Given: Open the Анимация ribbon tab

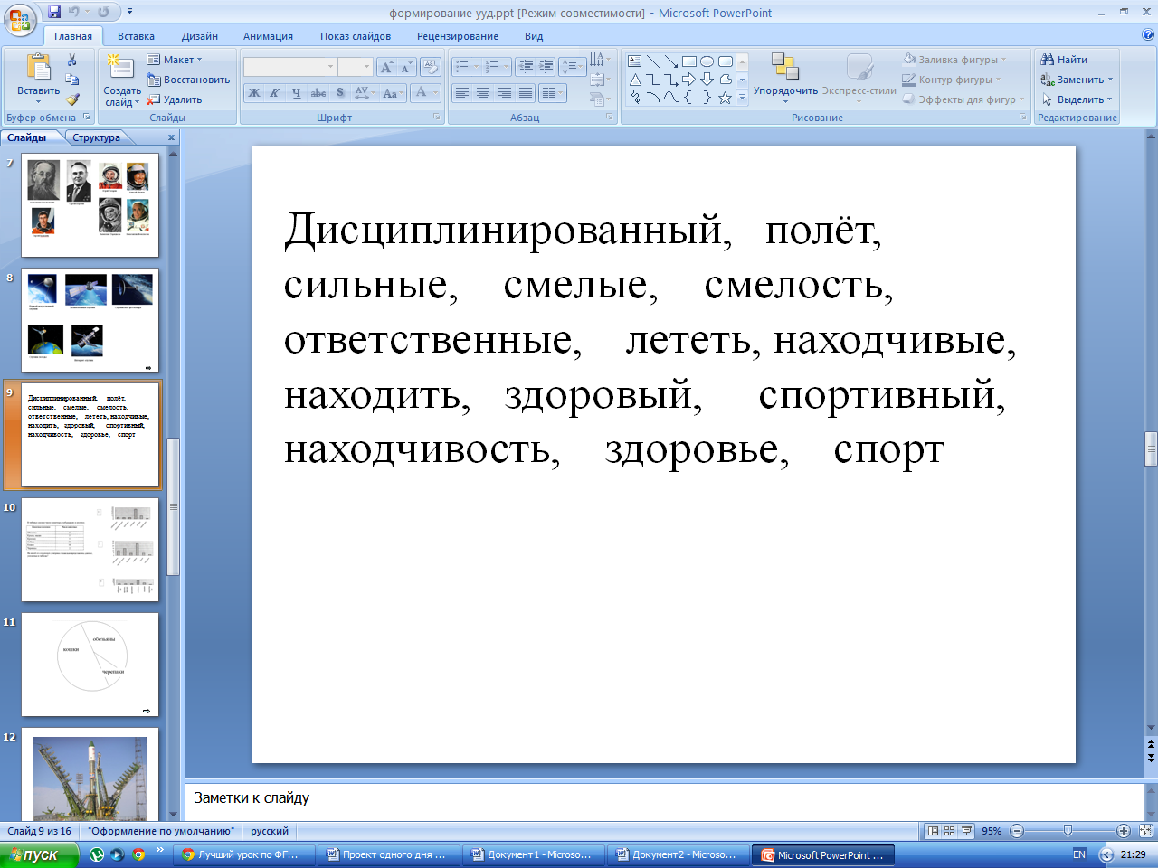Looking at the screenshot, I should tap(268, 36).
